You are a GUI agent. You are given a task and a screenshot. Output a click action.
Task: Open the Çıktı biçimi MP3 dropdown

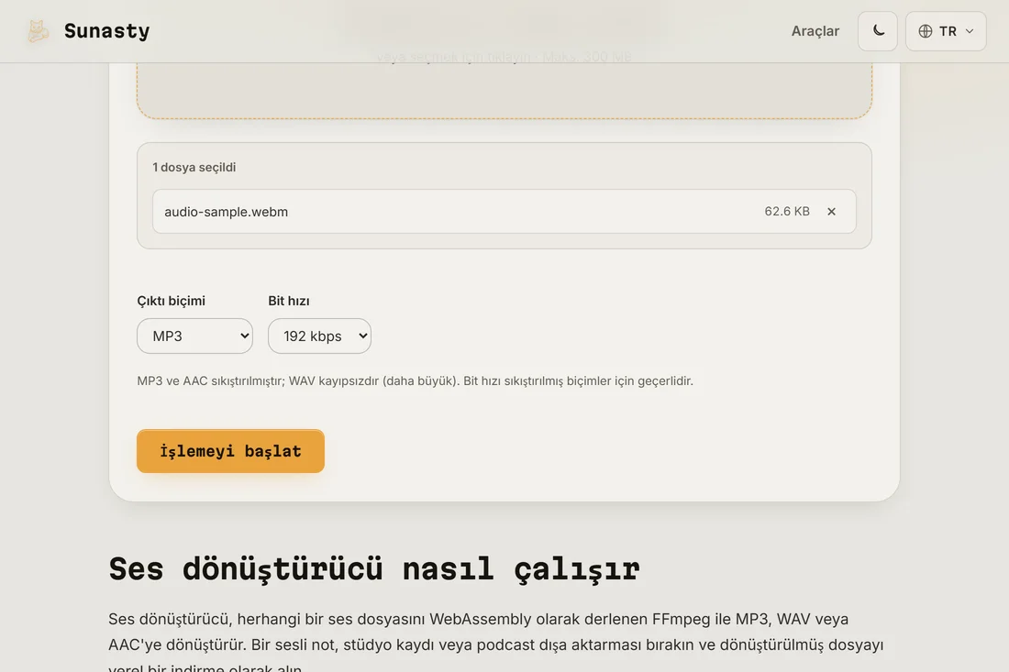194,336
